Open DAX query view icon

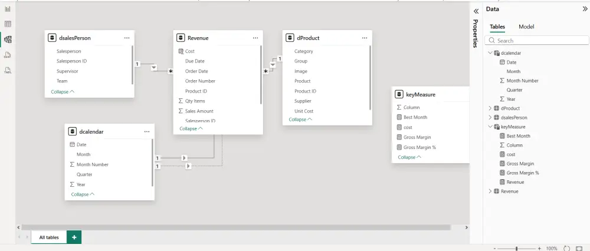8,55
